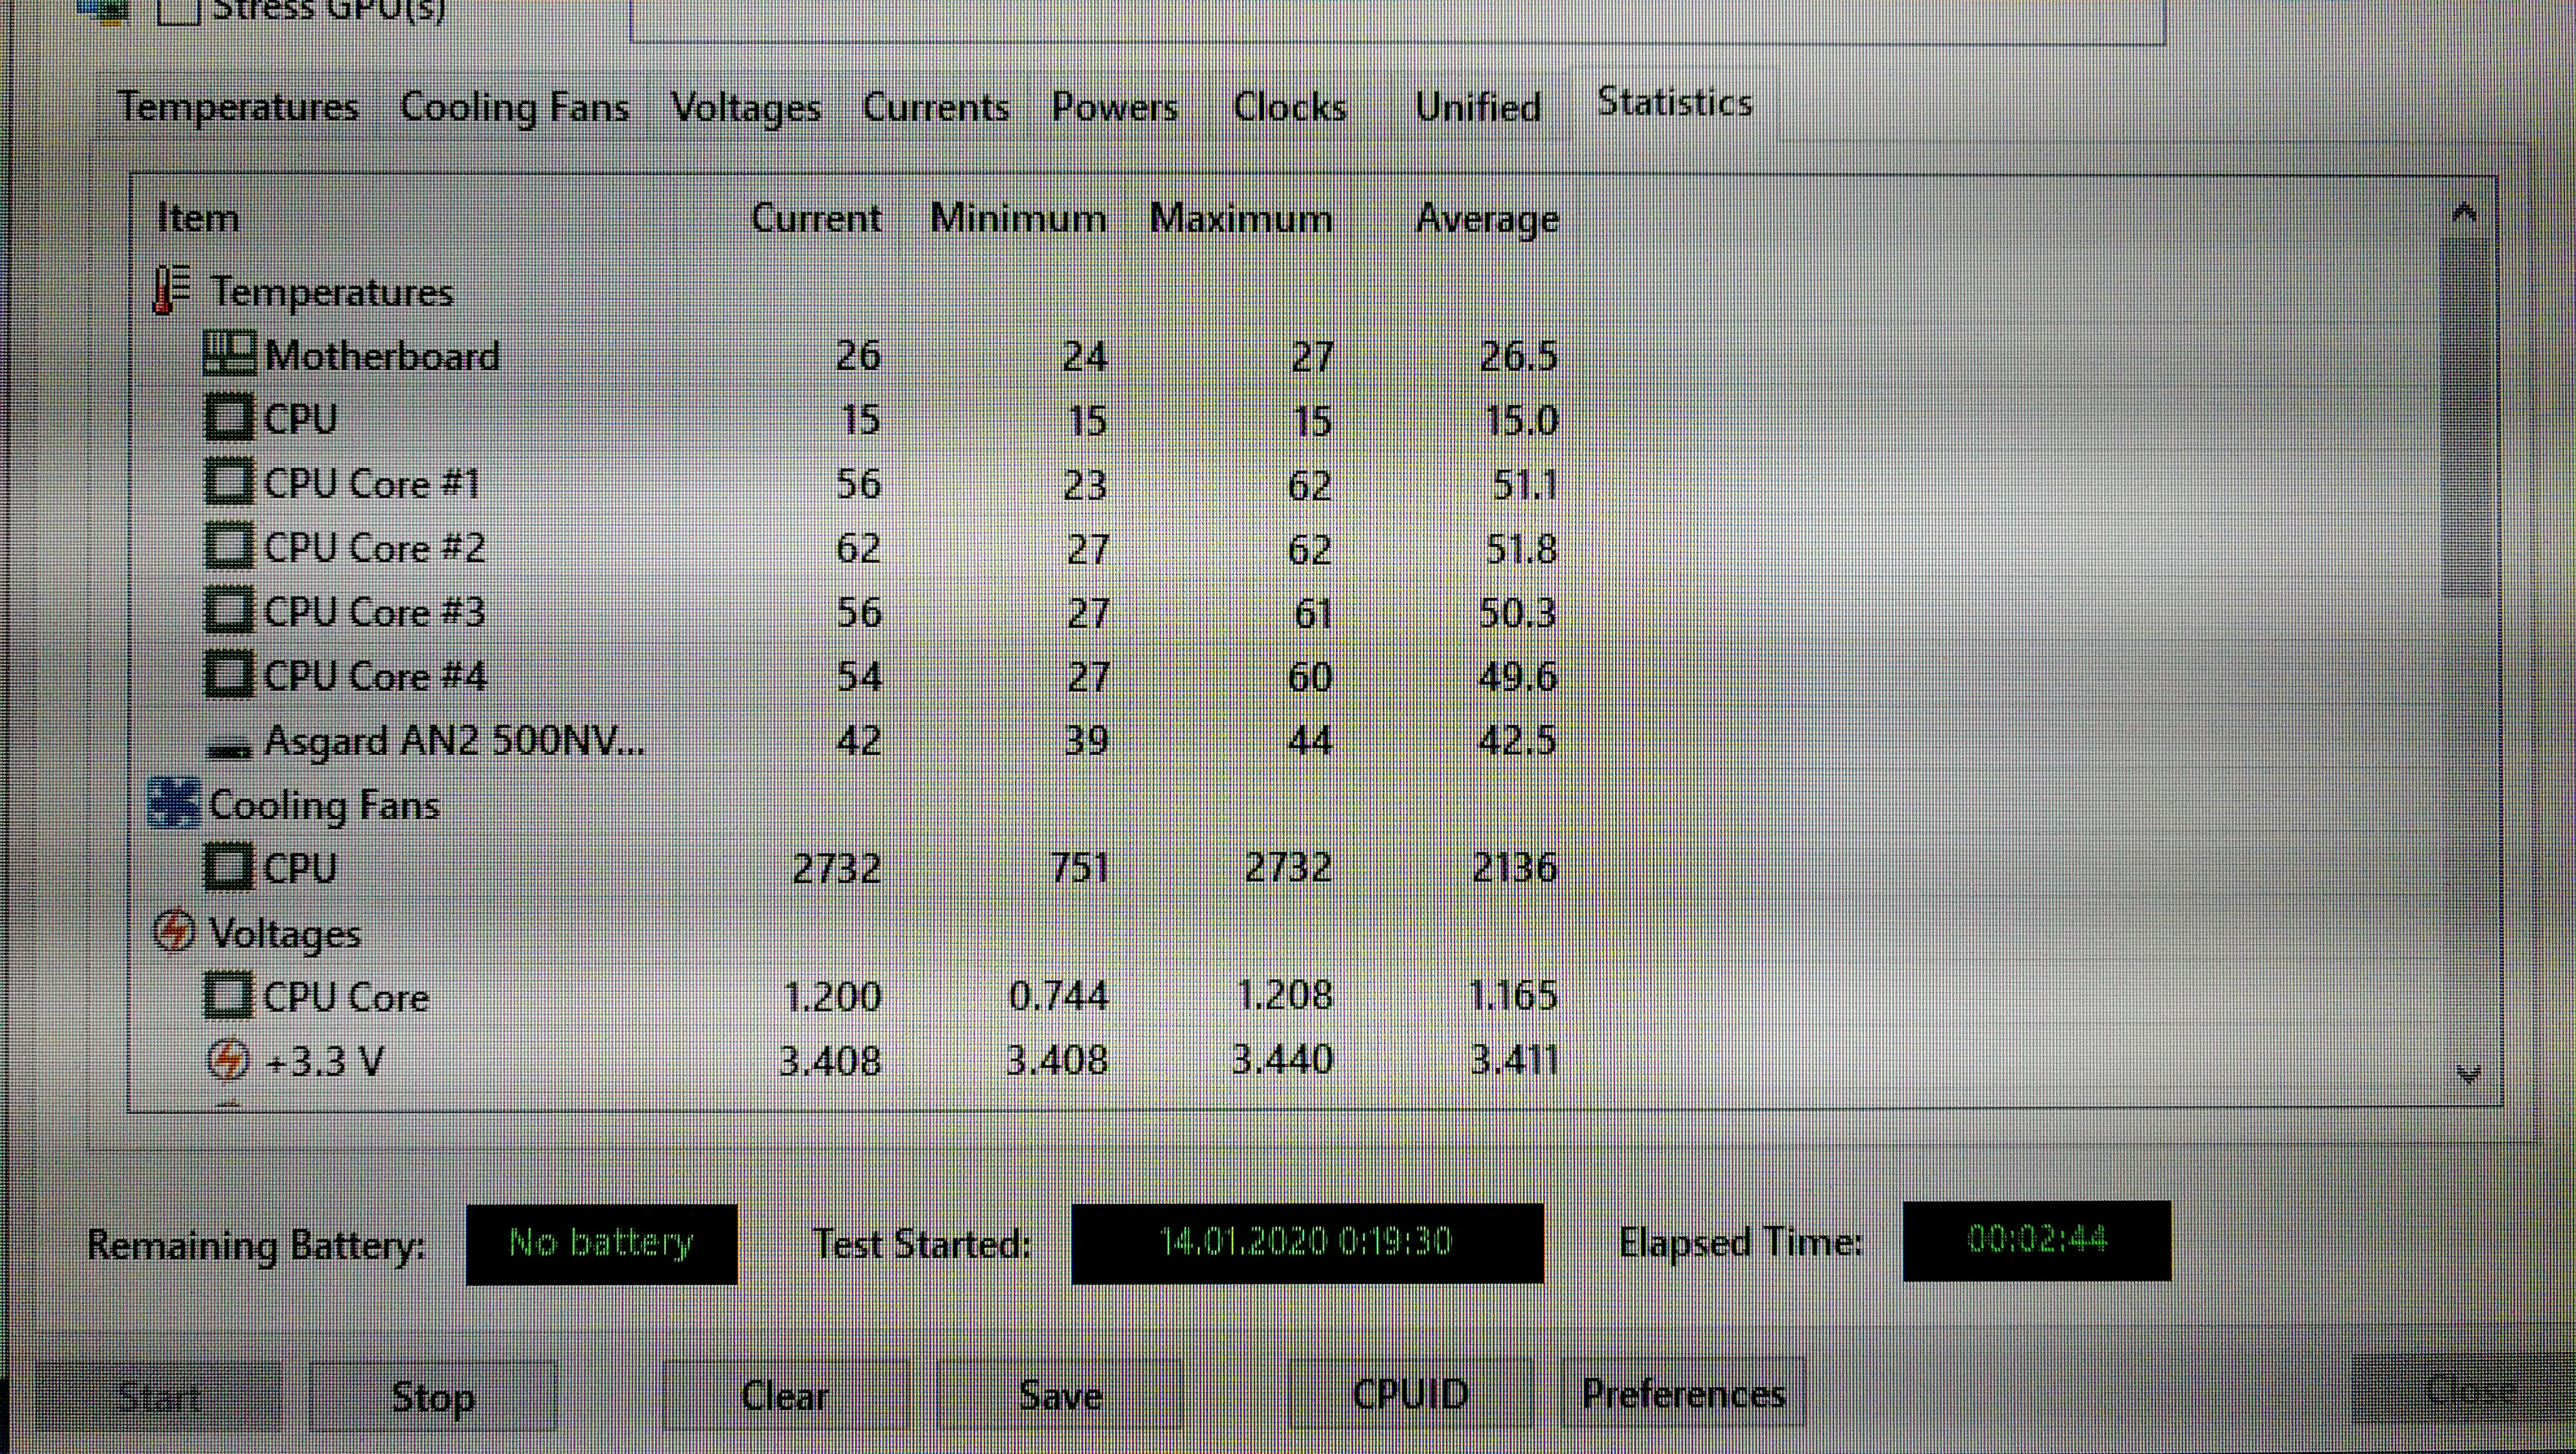Click the Voltages category lightning icon
2576x1454 pixels.
pyautogui.click(x=174, y=931)
